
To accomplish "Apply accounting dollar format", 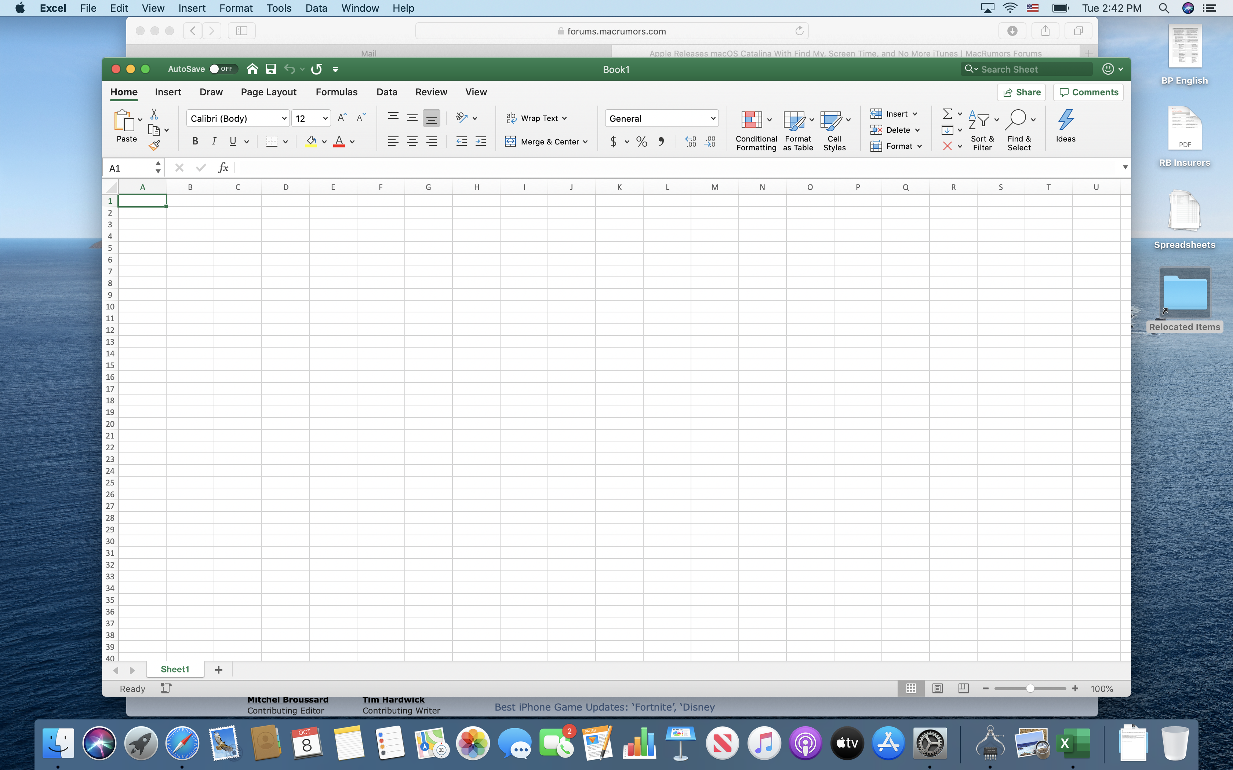I will 614,142.
